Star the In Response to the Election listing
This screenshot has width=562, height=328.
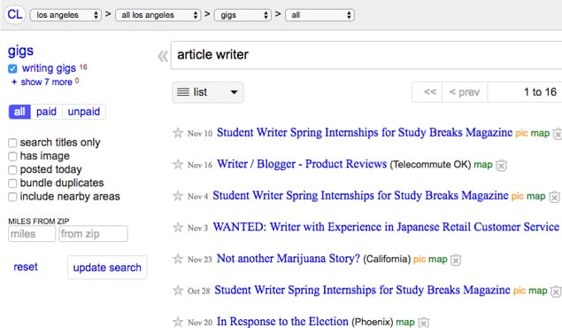tap(178, 322)
